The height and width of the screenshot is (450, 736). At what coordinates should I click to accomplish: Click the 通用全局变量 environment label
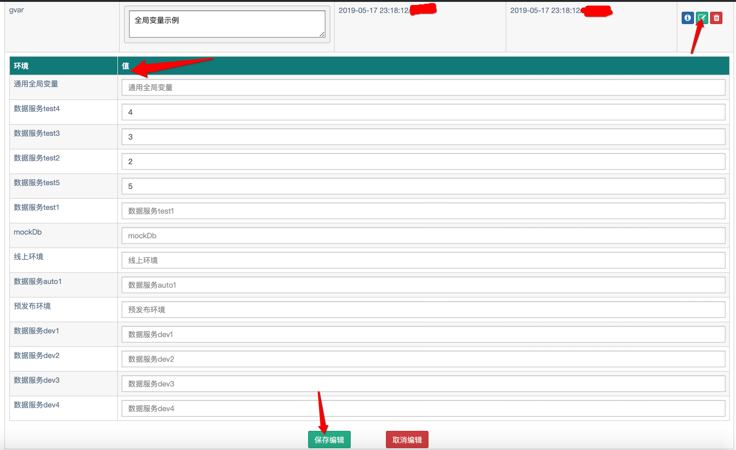[x=36, y=84]
